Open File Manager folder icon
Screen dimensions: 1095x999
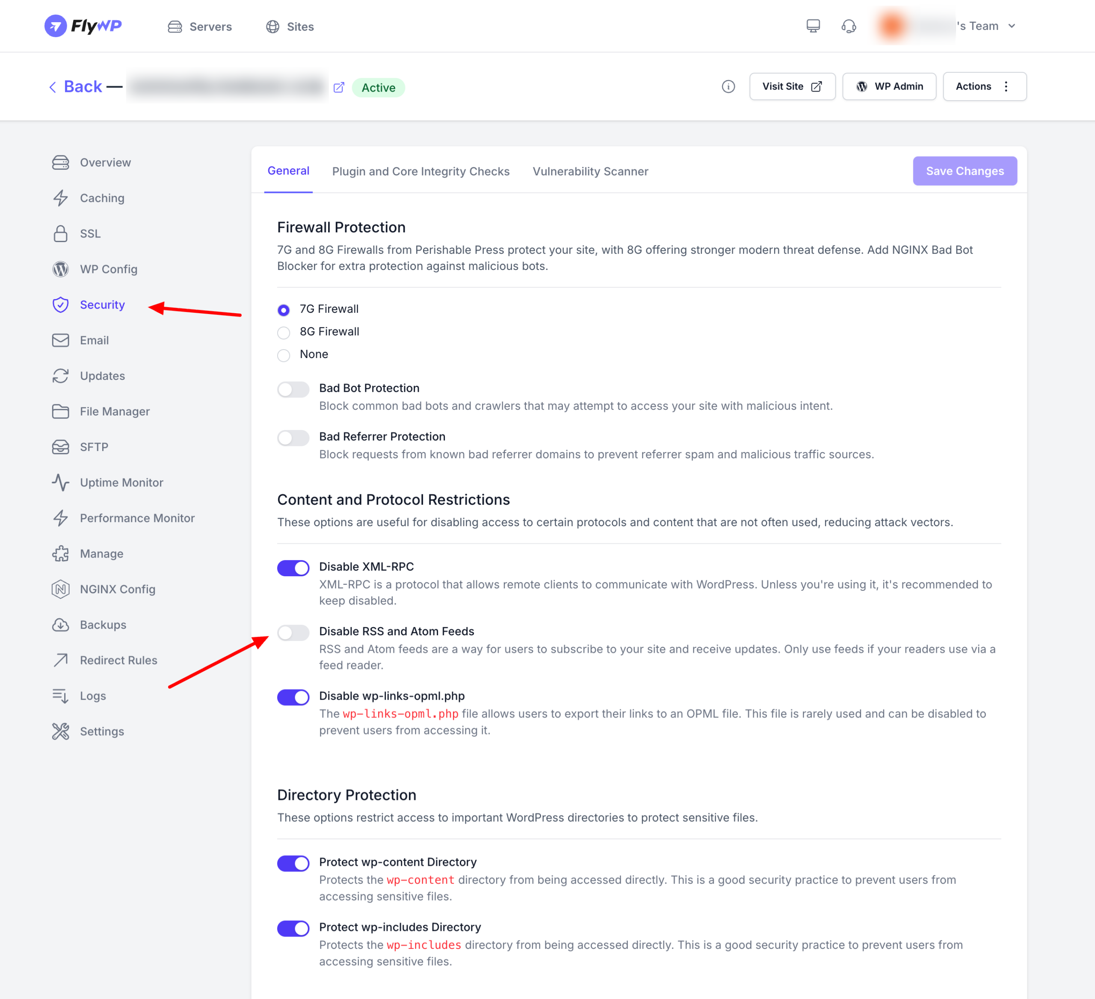60,411
